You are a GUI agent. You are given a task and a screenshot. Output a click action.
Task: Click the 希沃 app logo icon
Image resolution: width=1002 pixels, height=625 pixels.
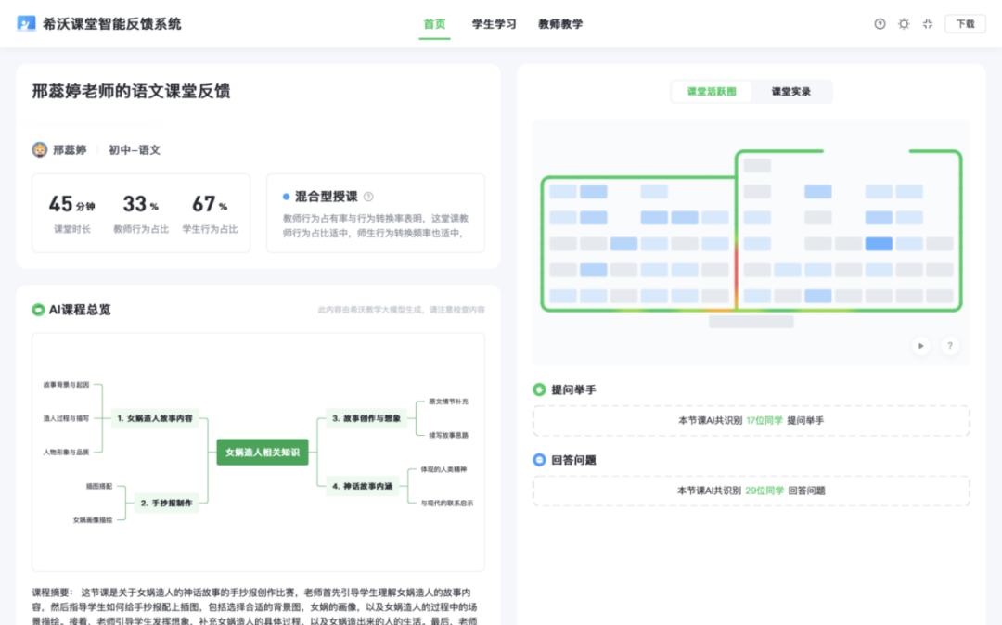pyautogui.click(x=26, y=24)
